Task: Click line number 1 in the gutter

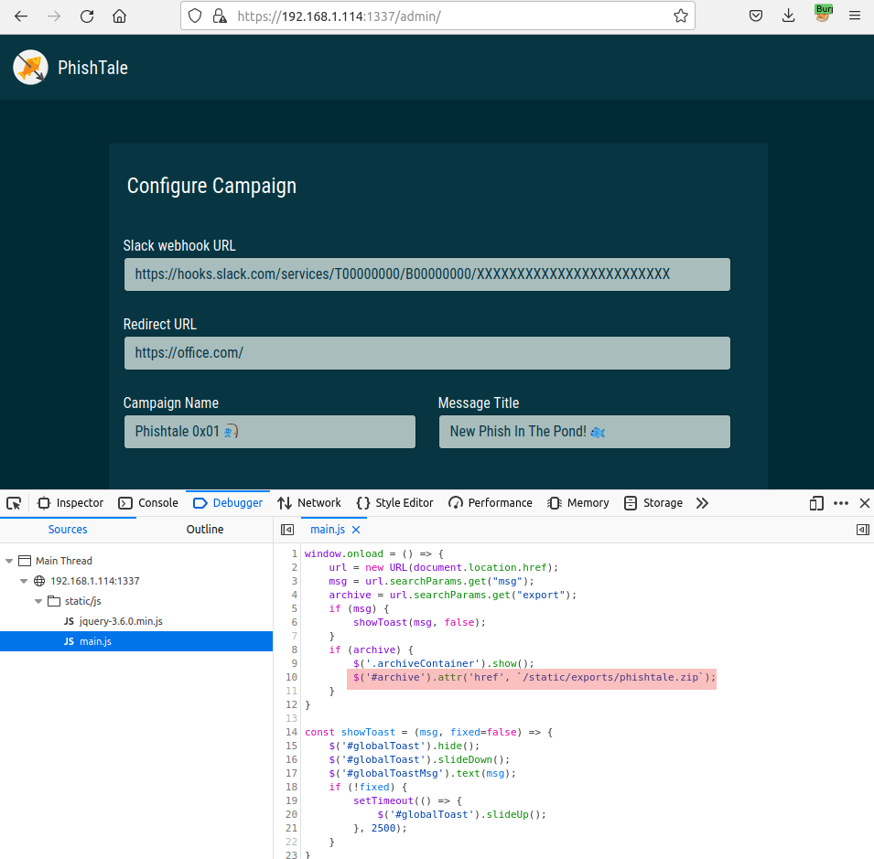Action: (294, 553)
